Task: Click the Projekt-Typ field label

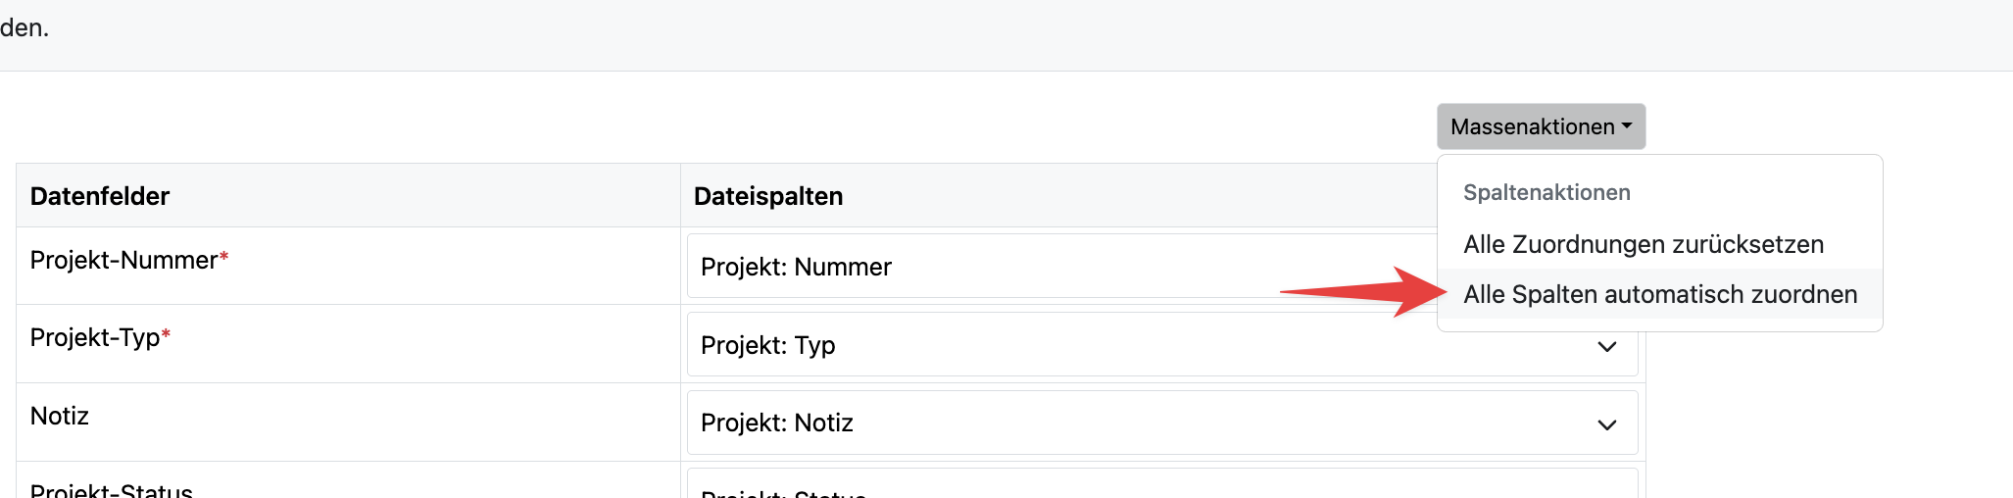Action: [95, 337]
